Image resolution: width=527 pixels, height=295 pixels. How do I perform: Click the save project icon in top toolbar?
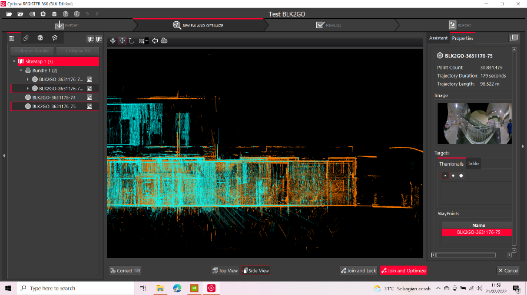20,14
